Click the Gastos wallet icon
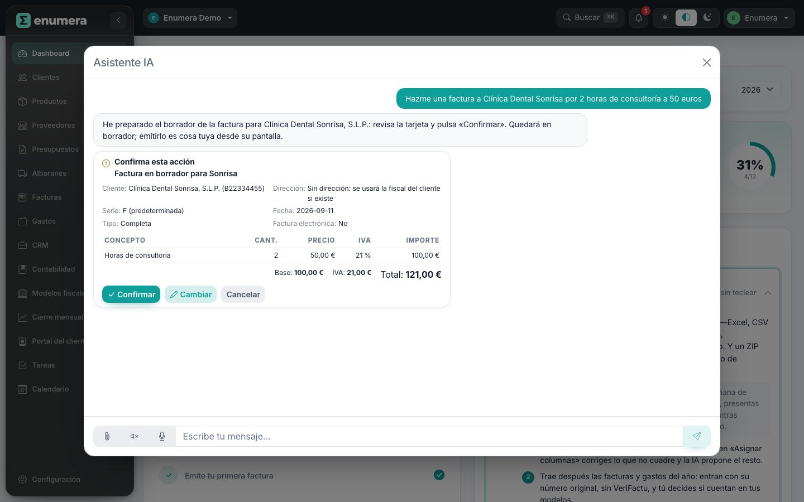The width and height of the screenshot is (804, 502). pos(22,221)
